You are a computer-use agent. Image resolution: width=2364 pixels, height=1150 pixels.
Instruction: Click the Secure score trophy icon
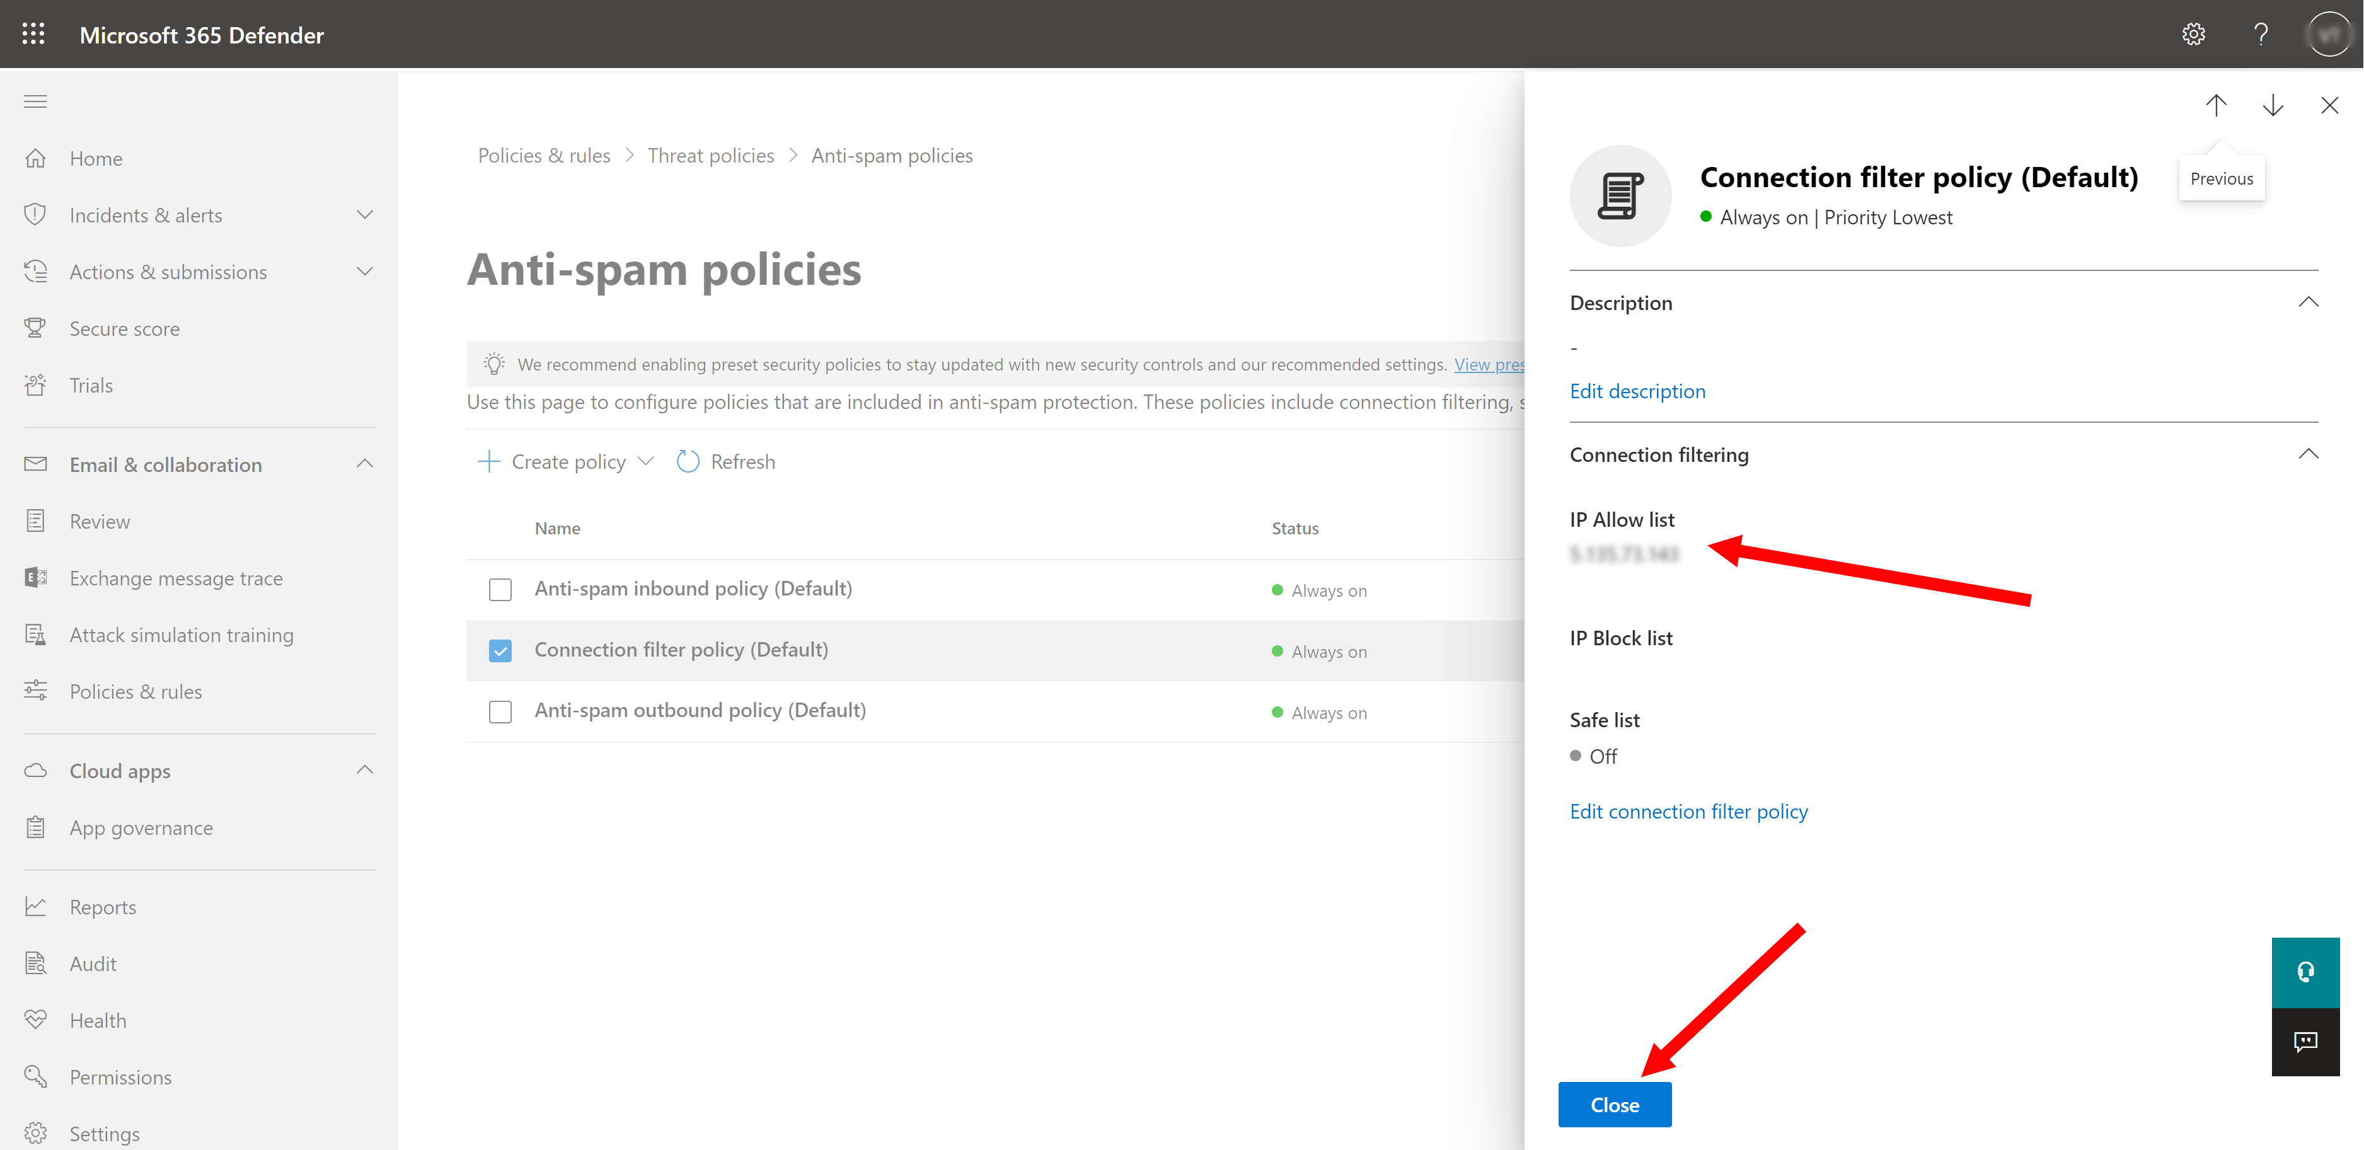tap(36, 328)
